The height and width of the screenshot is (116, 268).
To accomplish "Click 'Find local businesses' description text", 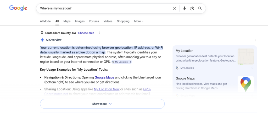I will pyautogui.click(x=201, y=86).
